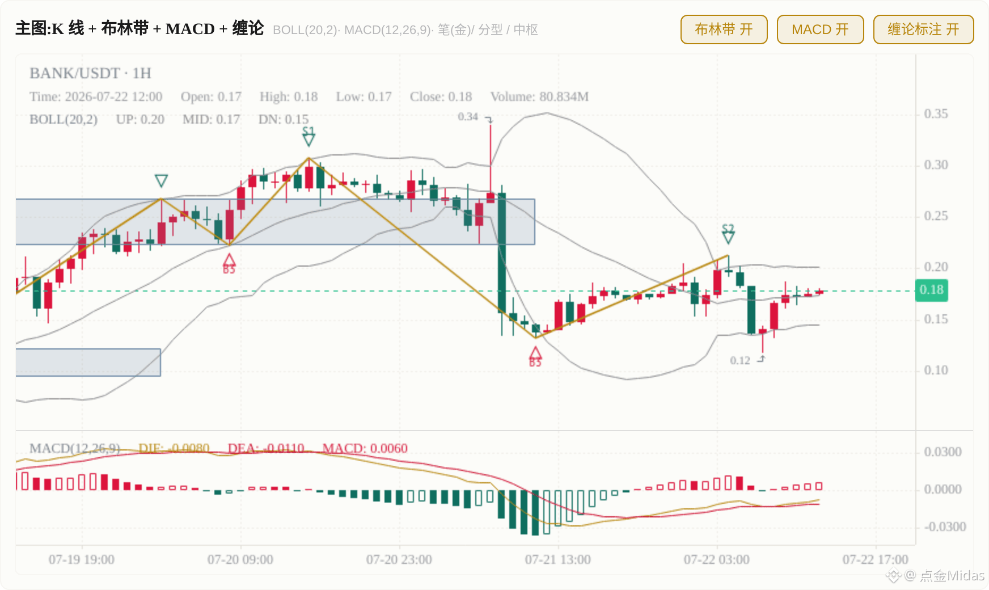Click the Time: 2026-07-22 12:00 readout
The image size is (989, 590).
pyautogui.click(x=96, y=96)
